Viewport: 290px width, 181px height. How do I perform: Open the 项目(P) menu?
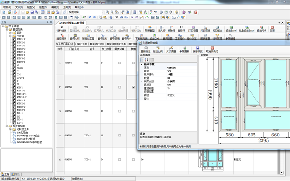pos(7,7)
